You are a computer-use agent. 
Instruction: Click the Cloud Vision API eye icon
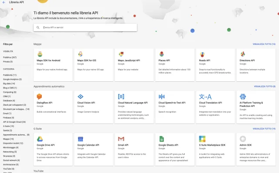click(x=80, y=96)
